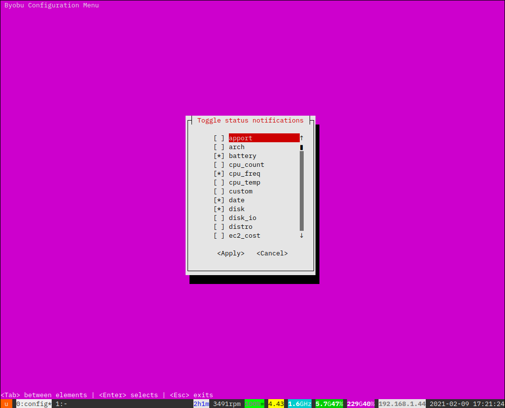The image size is (505, 408).
Task: Switch to window 1:- tab
Action: 61,404
